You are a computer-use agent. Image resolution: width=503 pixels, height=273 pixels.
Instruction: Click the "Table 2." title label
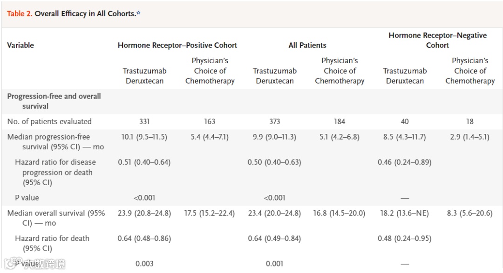coord(20,13)
